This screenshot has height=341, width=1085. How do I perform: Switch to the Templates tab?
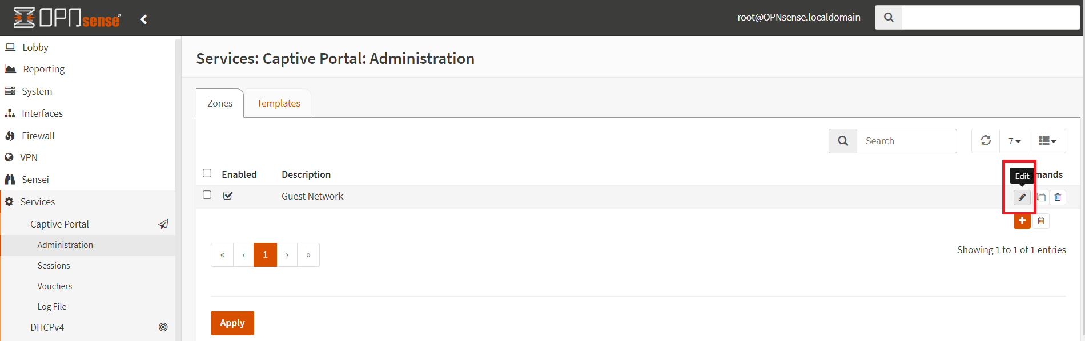278,103
